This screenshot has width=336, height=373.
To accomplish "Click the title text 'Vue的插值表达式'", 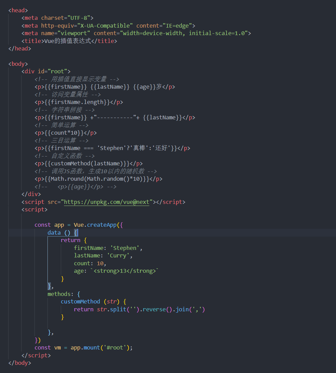I will click(x=68, y=41).
